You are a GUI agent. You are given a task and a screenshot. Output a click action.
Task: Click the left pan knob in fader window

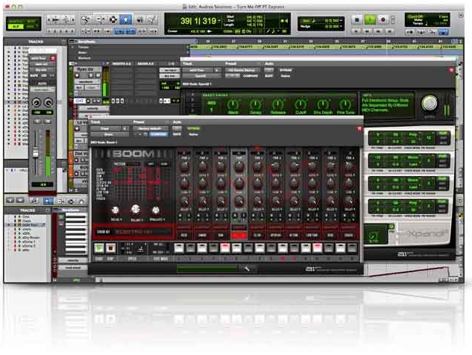[x=37, y=103]
